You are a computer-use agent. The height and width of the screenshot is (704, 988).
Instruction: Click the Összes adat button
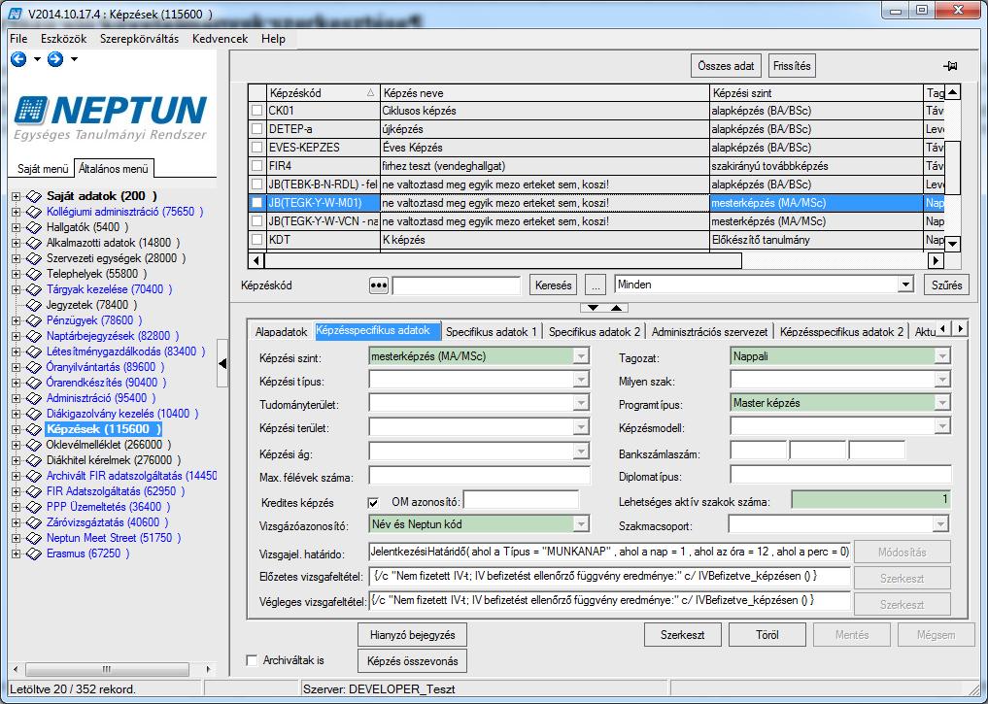pos(726,66)
